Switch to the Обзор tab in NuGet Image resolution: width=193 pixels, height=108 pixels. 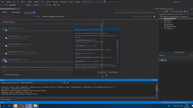[x=5, y=12]
